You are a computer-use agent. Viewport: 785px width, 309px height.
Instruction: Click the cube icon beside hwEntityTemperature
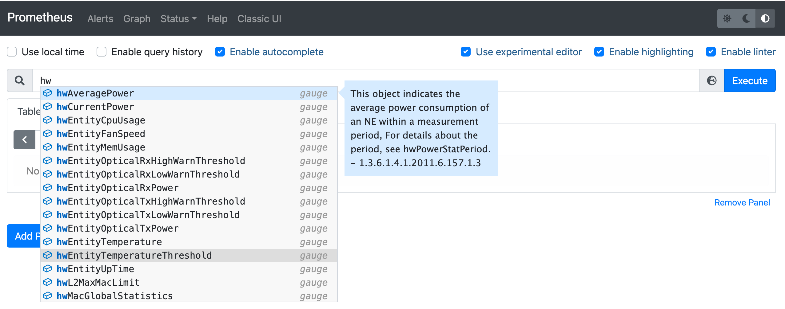click(47, 242)
